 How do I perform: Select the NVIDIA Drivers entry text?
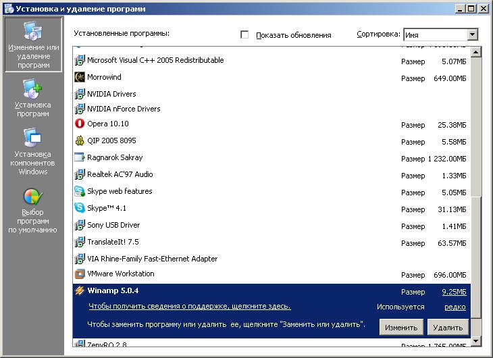coord(111,94)
